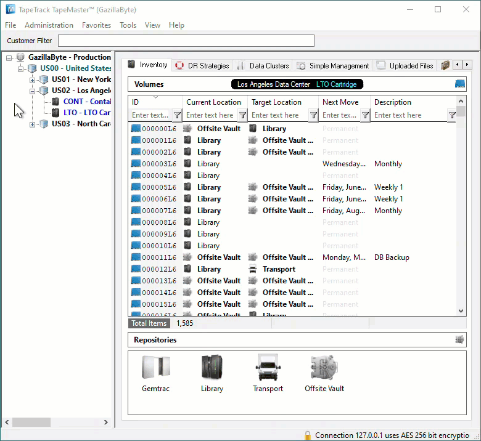This screenshot has height=441, width=481.
Task: Switch to the DR Strategies tab
Action: (x=202, y=65)
